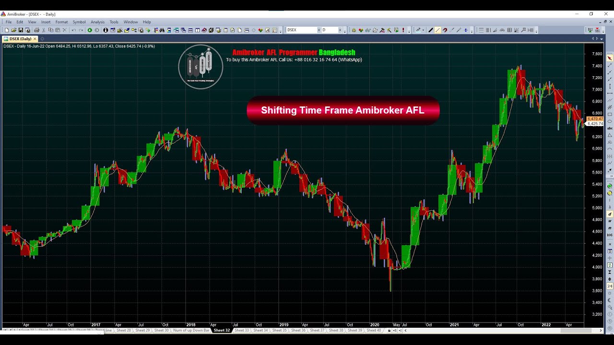Select the horizontal lines drawing tool
Viewport: 614px width, 345px height.
pyautogui.click(x=481, y=30)
